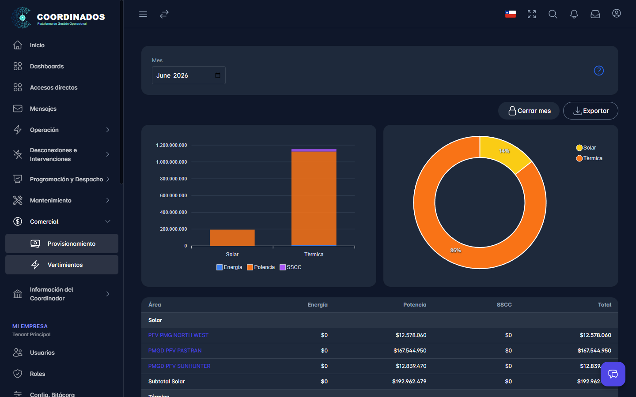Collapse sidebar with the hamburger menu icon
Image resolution: width=636 pixels, height=397 pixels.
143,14
